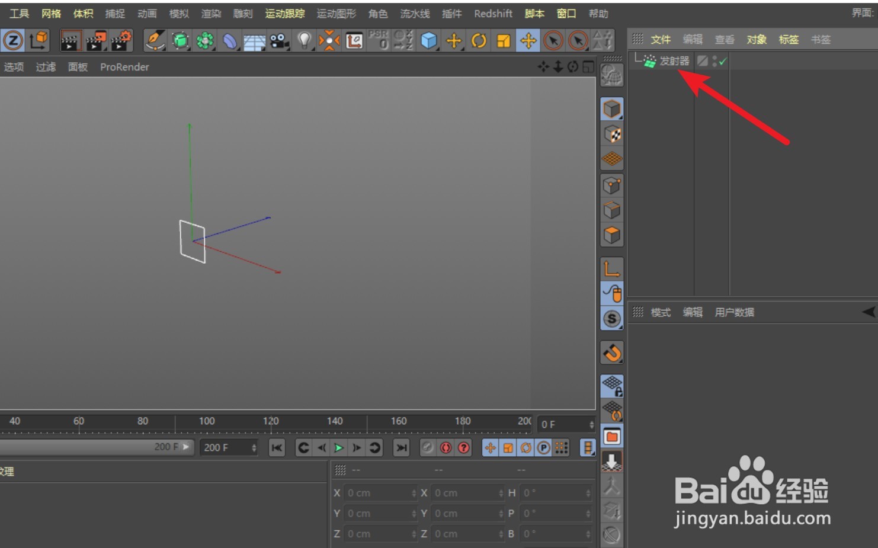This screenshot has width=878, height=548.
Task: Open the orange filmstrip playback options
Action: 587,448
